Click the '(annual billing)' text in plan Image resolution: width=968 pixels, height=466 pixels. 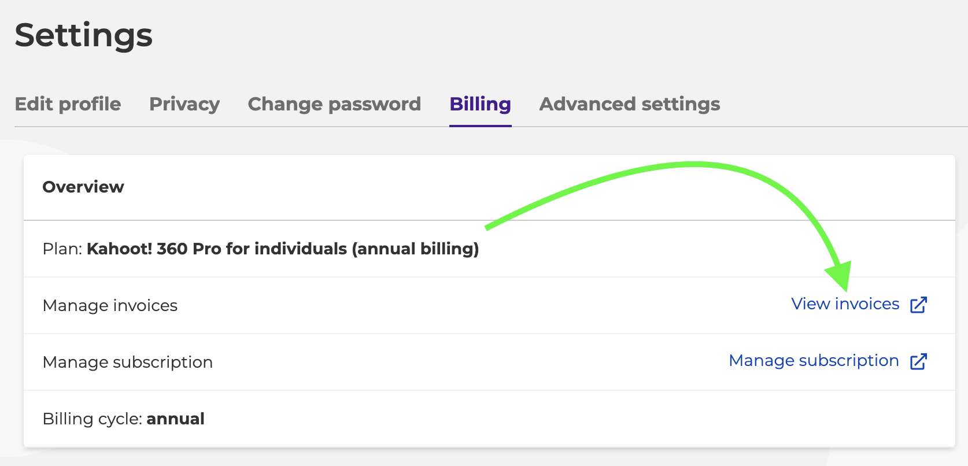pos(415,249)
